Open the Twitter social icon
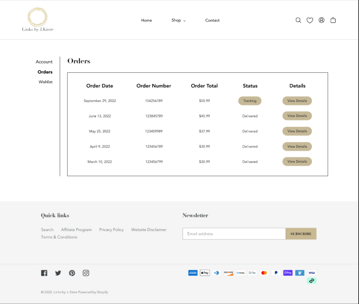359x304 pixels. coord(58,273)
